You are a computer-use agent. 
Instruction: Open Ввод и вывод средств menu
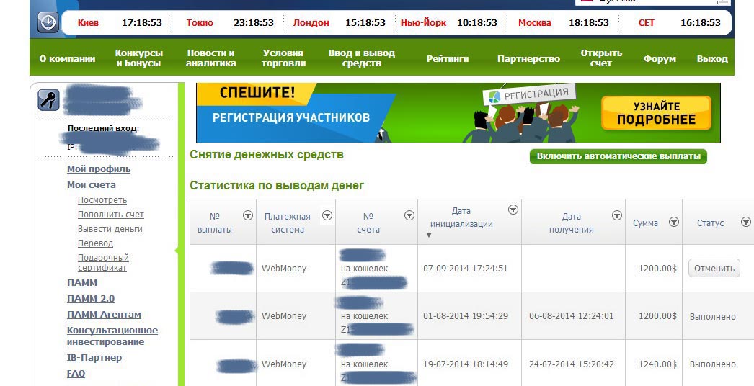pos(362,58)
